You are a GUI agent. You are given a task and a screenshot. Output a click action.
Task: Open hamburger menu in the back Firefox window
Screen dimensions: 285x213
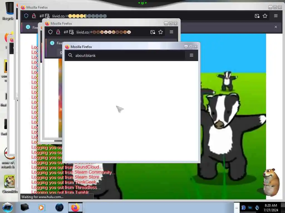(276, 16)
